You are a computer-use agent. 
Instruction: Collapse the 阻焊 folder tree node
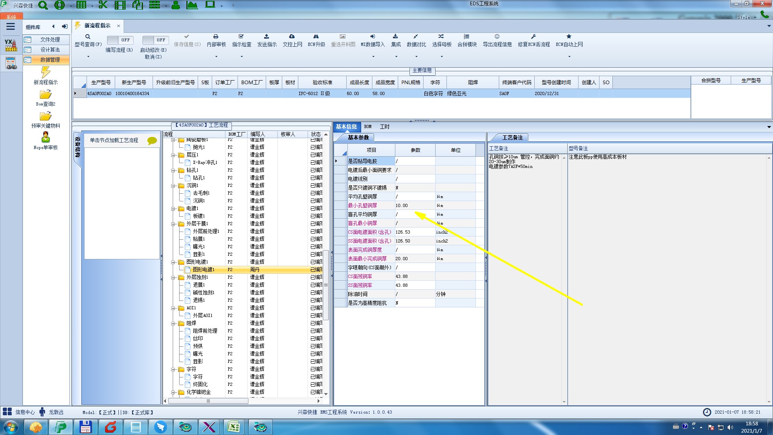coord(173,323)
